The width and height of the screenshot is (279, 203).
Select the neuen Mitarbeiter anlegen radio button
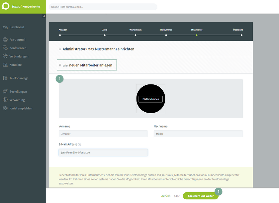pos(60,65)
